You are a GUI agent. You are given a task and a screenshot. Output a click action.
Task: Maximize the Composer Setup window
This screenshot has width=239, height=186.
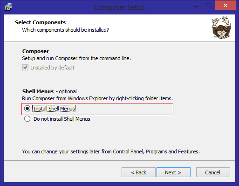209,6
